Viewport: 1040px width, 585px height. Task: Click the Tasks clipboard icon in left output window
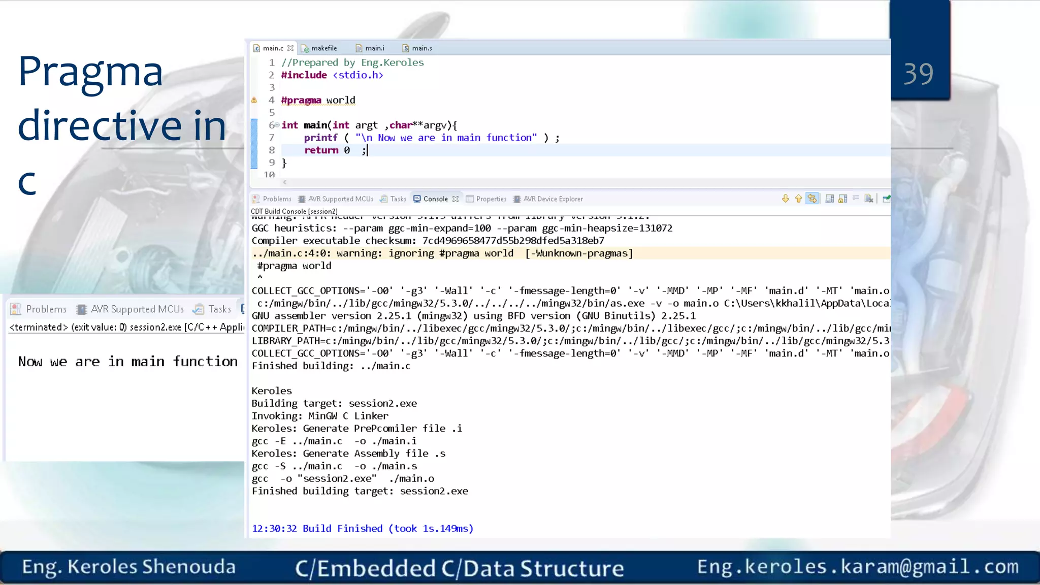coord(199,309)
